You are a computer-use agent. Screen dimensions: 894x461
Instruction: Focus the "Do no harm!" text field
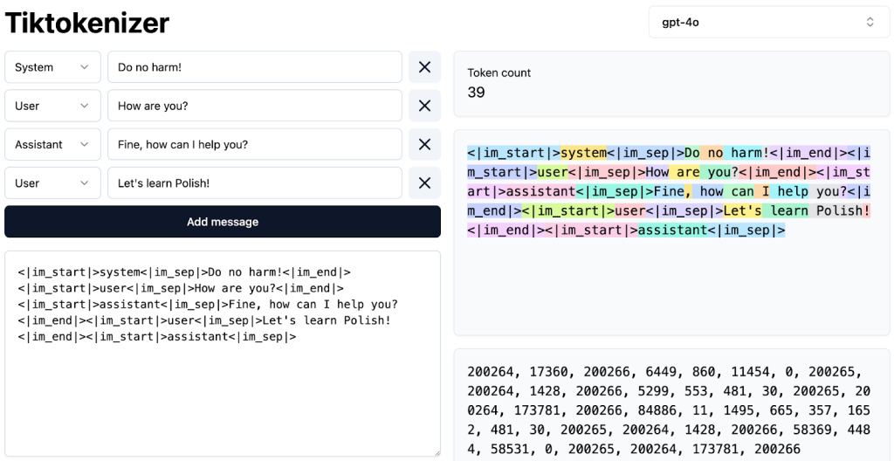(254, 67)
